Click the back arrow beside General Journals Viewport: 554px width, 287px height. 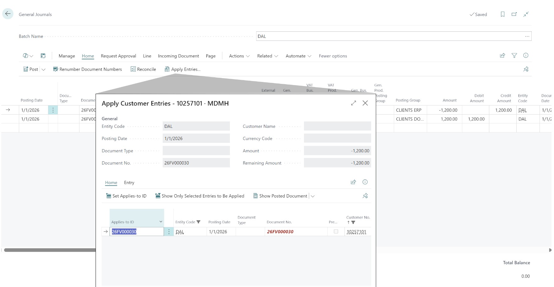pyautogui.click(x=8, y=14)
